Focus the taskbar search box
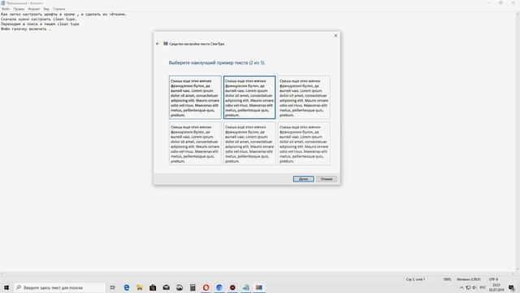The image size is (520, 293). pos(59,287)
